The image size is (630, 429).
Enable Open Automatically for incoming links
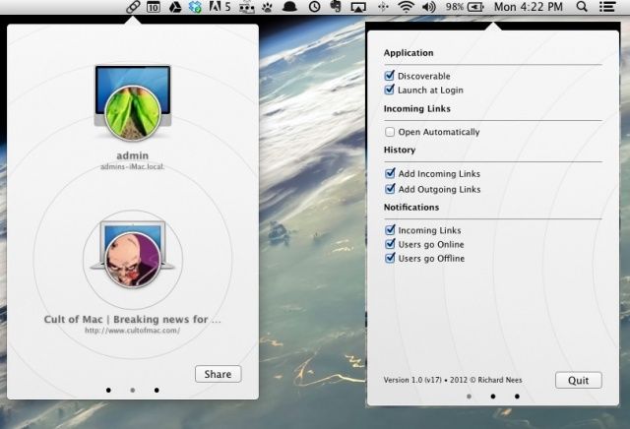tap(391, 132)
